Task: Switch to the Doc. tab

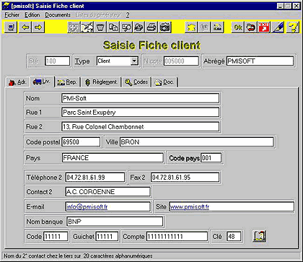Action: point(164,82)
